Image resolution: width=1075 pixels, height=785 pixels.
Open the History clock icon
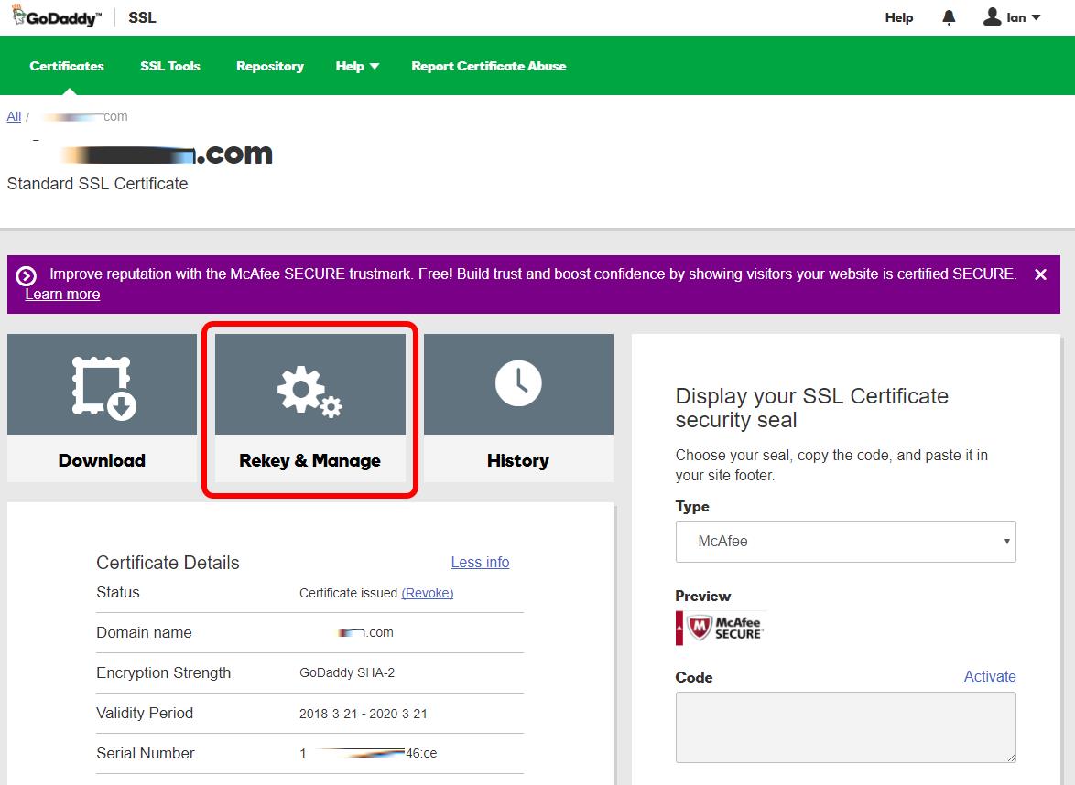[x=518, y=383]
